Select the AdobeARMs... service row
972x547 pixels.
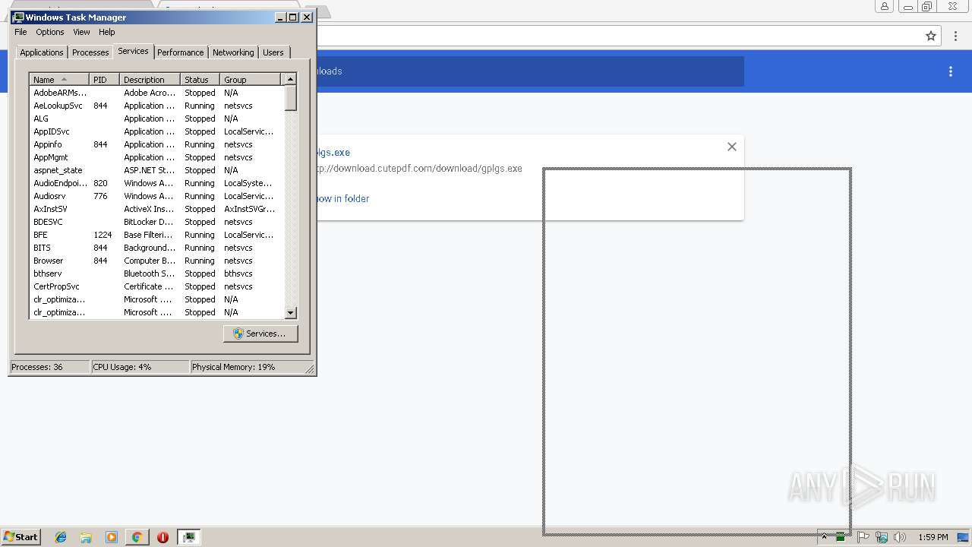click(156, 93)
